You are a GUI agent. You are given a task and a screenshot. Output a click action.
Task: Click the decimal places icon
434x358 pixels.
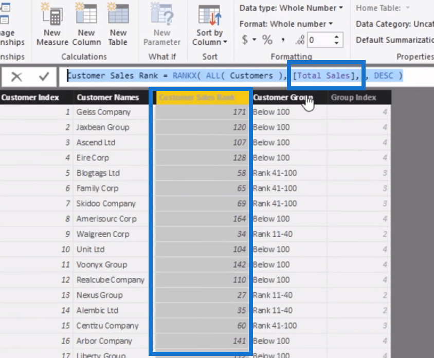pos(300,41)
